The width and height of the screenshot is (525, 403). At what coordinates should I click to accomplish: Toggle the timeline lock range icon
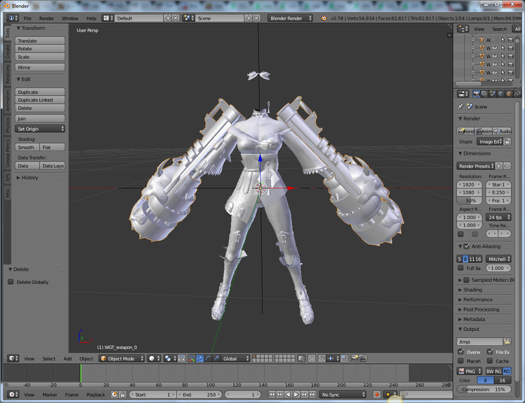point(123,395)
